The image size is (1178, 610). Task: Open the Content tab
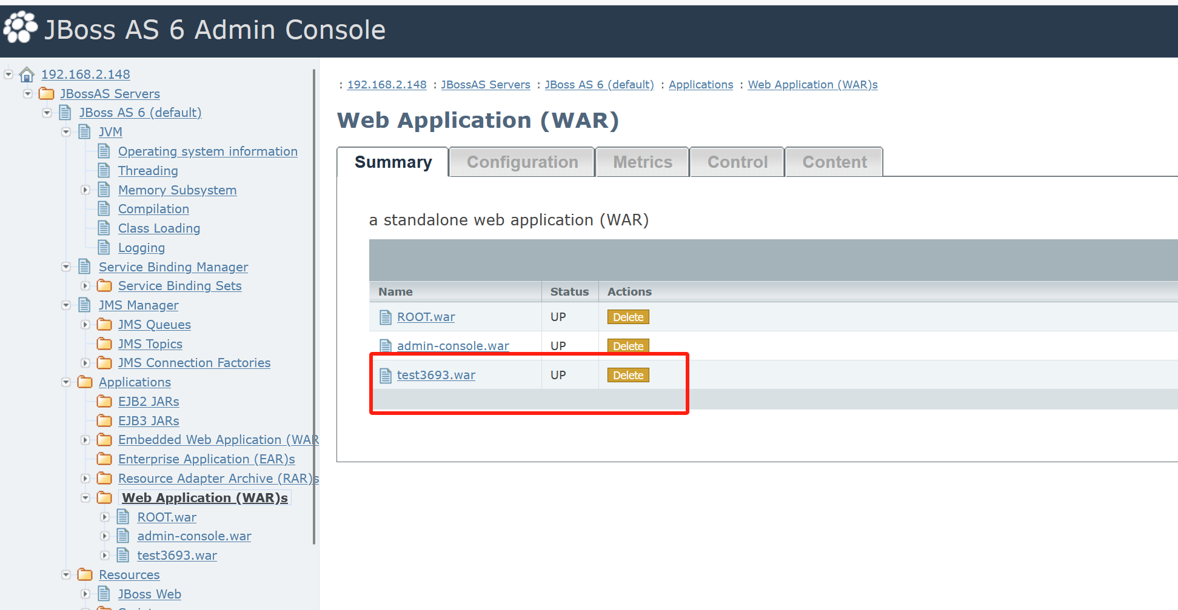(834, 162)
